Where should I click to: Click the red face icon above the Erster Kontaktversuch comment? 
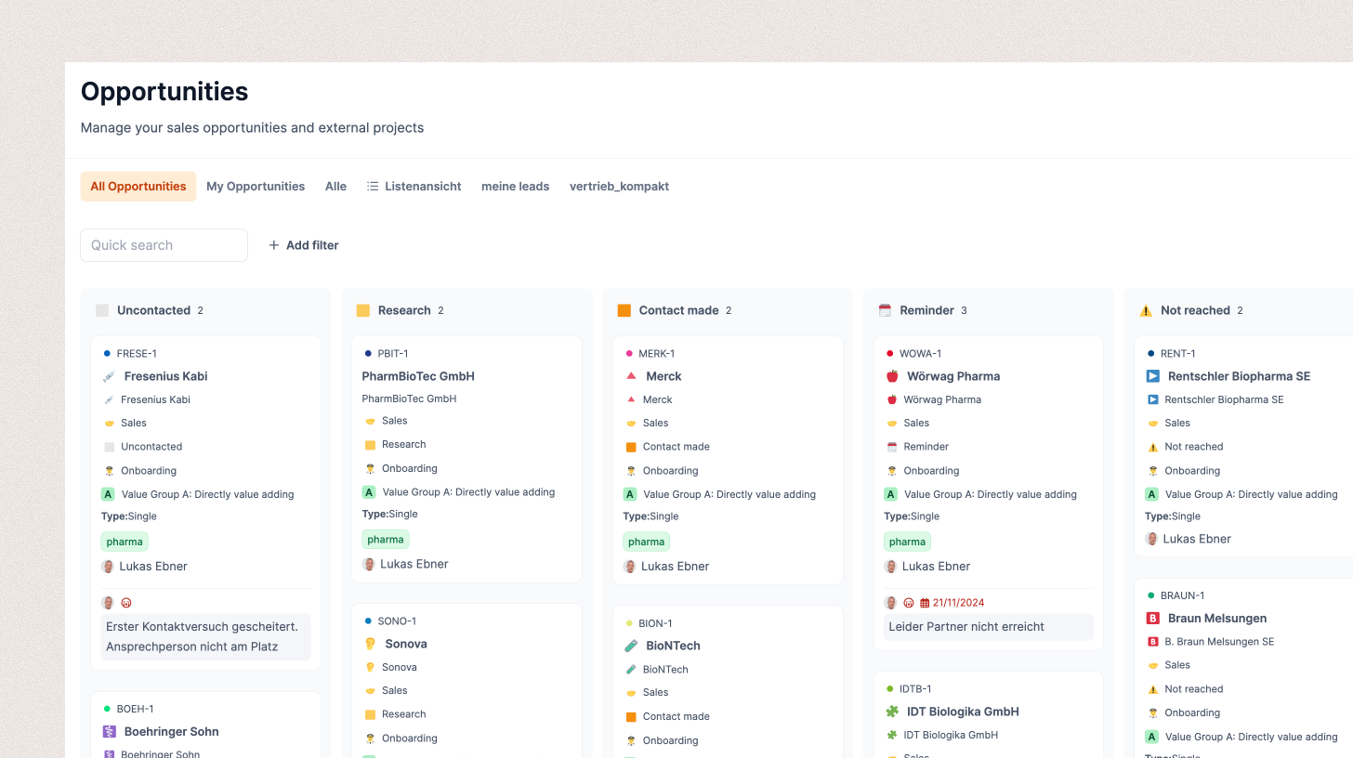point(126,603)
